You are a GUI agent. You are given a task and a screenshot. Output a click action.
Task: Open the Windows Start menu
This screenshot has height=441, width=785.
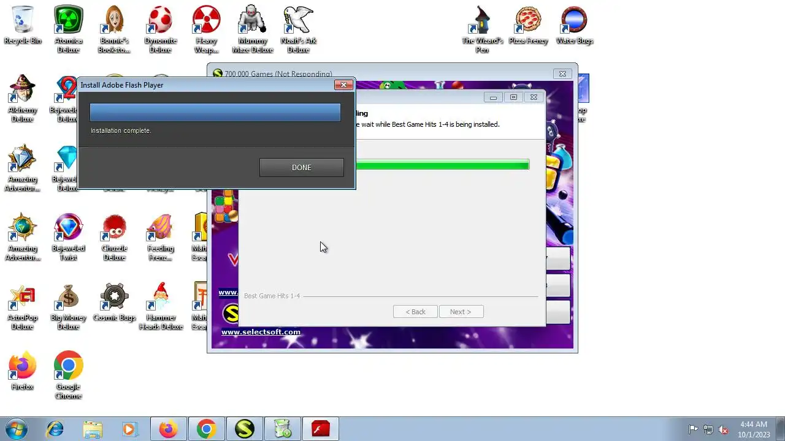point(15,429)
